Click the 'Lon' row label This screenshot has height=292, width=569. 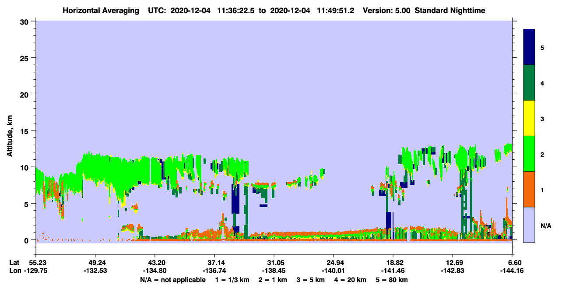(x=14, y=271)
